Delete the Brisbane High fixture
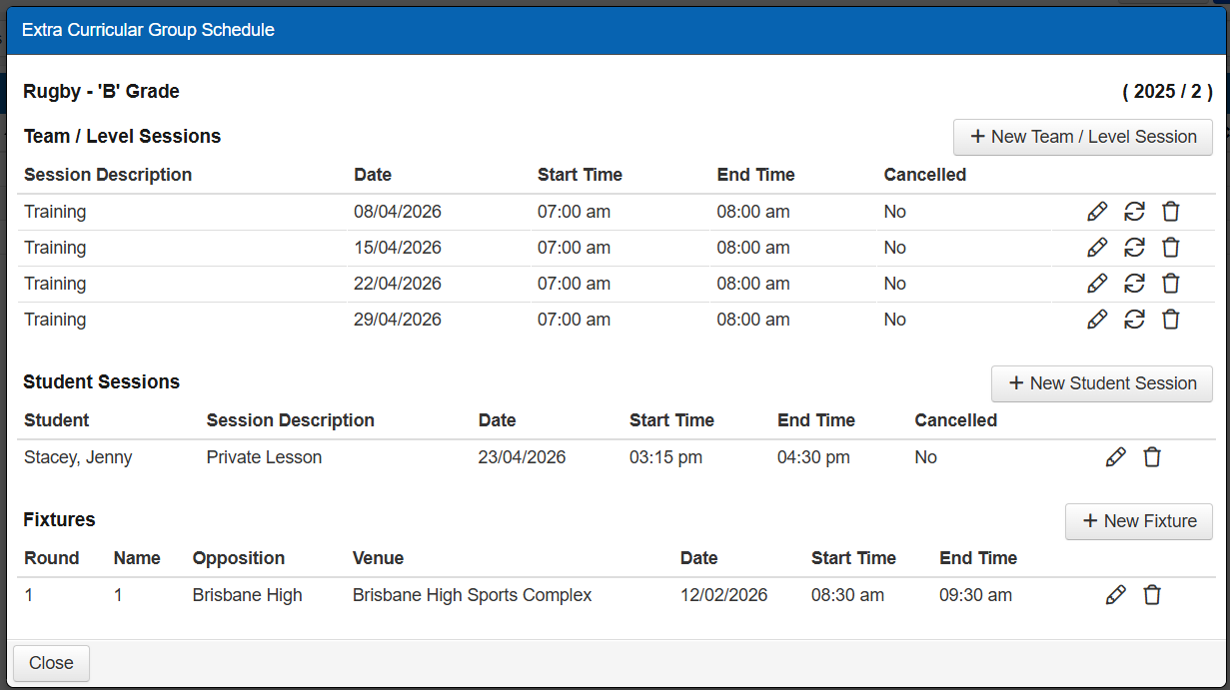The height and width of the screenshot is (690, 1230). click(1152, 595)
